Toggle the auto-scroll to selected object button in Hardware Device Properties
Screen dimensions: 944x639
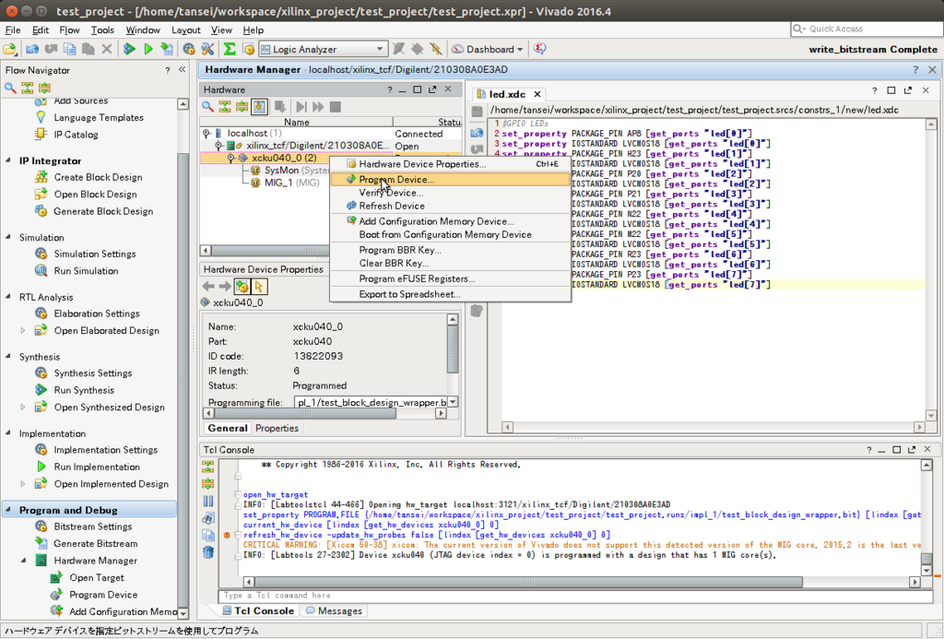pyautogui.click(x=242, y=287)
